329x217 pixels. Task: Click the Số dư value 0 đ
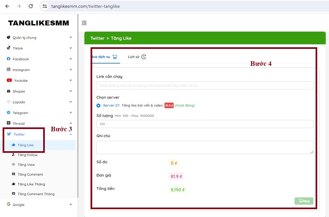[174, 163]
